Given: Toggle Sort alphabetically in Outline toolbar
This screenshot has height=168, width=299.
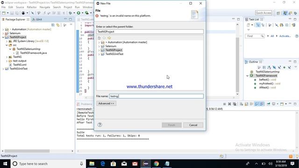Looking at the screenshot, I should [269, 67].
